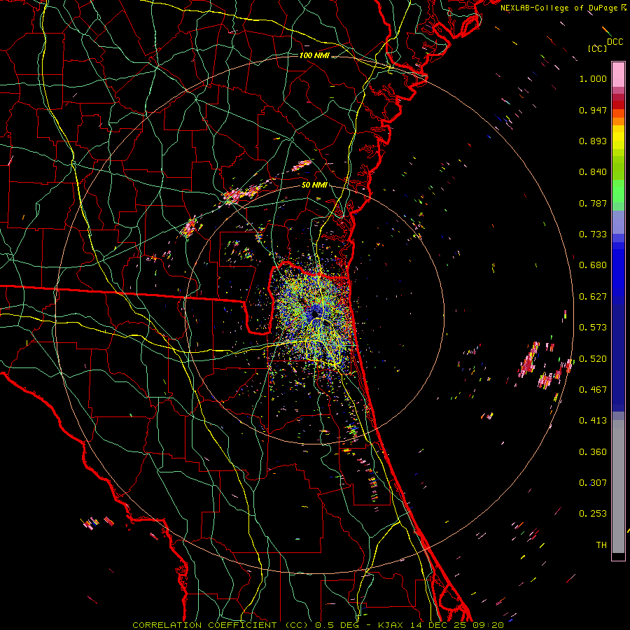
Task: Click the DCC product label
Action: pyautogui.click(x=615, y=42)
